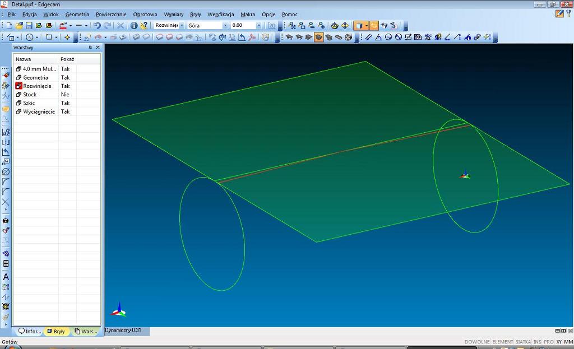Click the yellow point creation icon
The image size is (574, 349).
coord(67,38)
